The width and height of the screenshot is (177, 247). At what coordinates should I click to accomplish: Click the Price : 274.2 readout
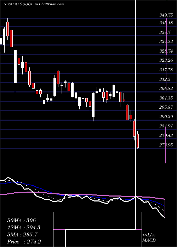coord(24,242)
